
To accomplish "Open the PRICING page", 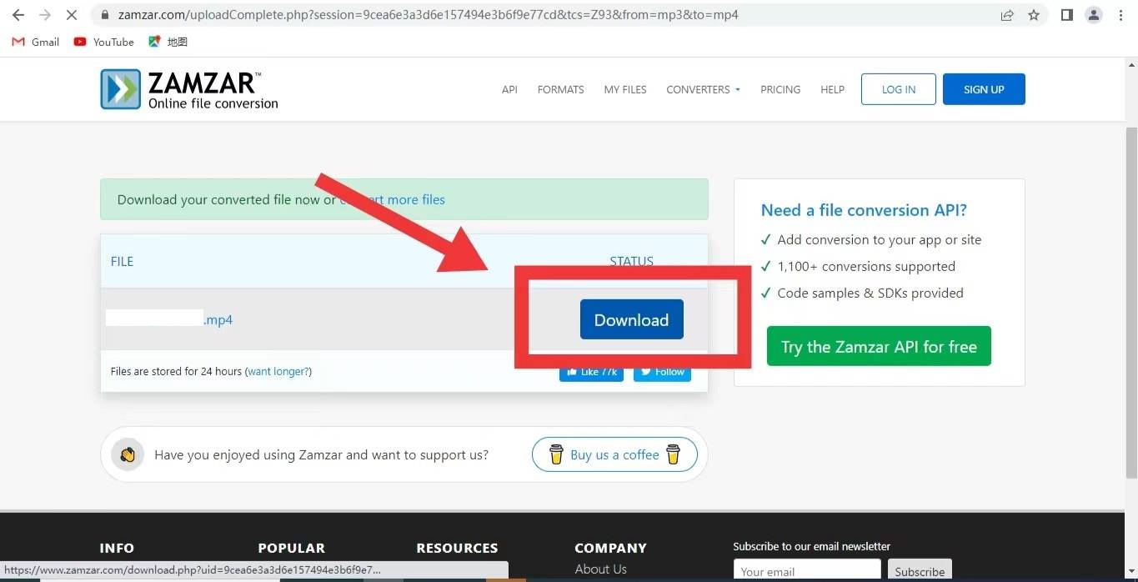I will point(780,89).
